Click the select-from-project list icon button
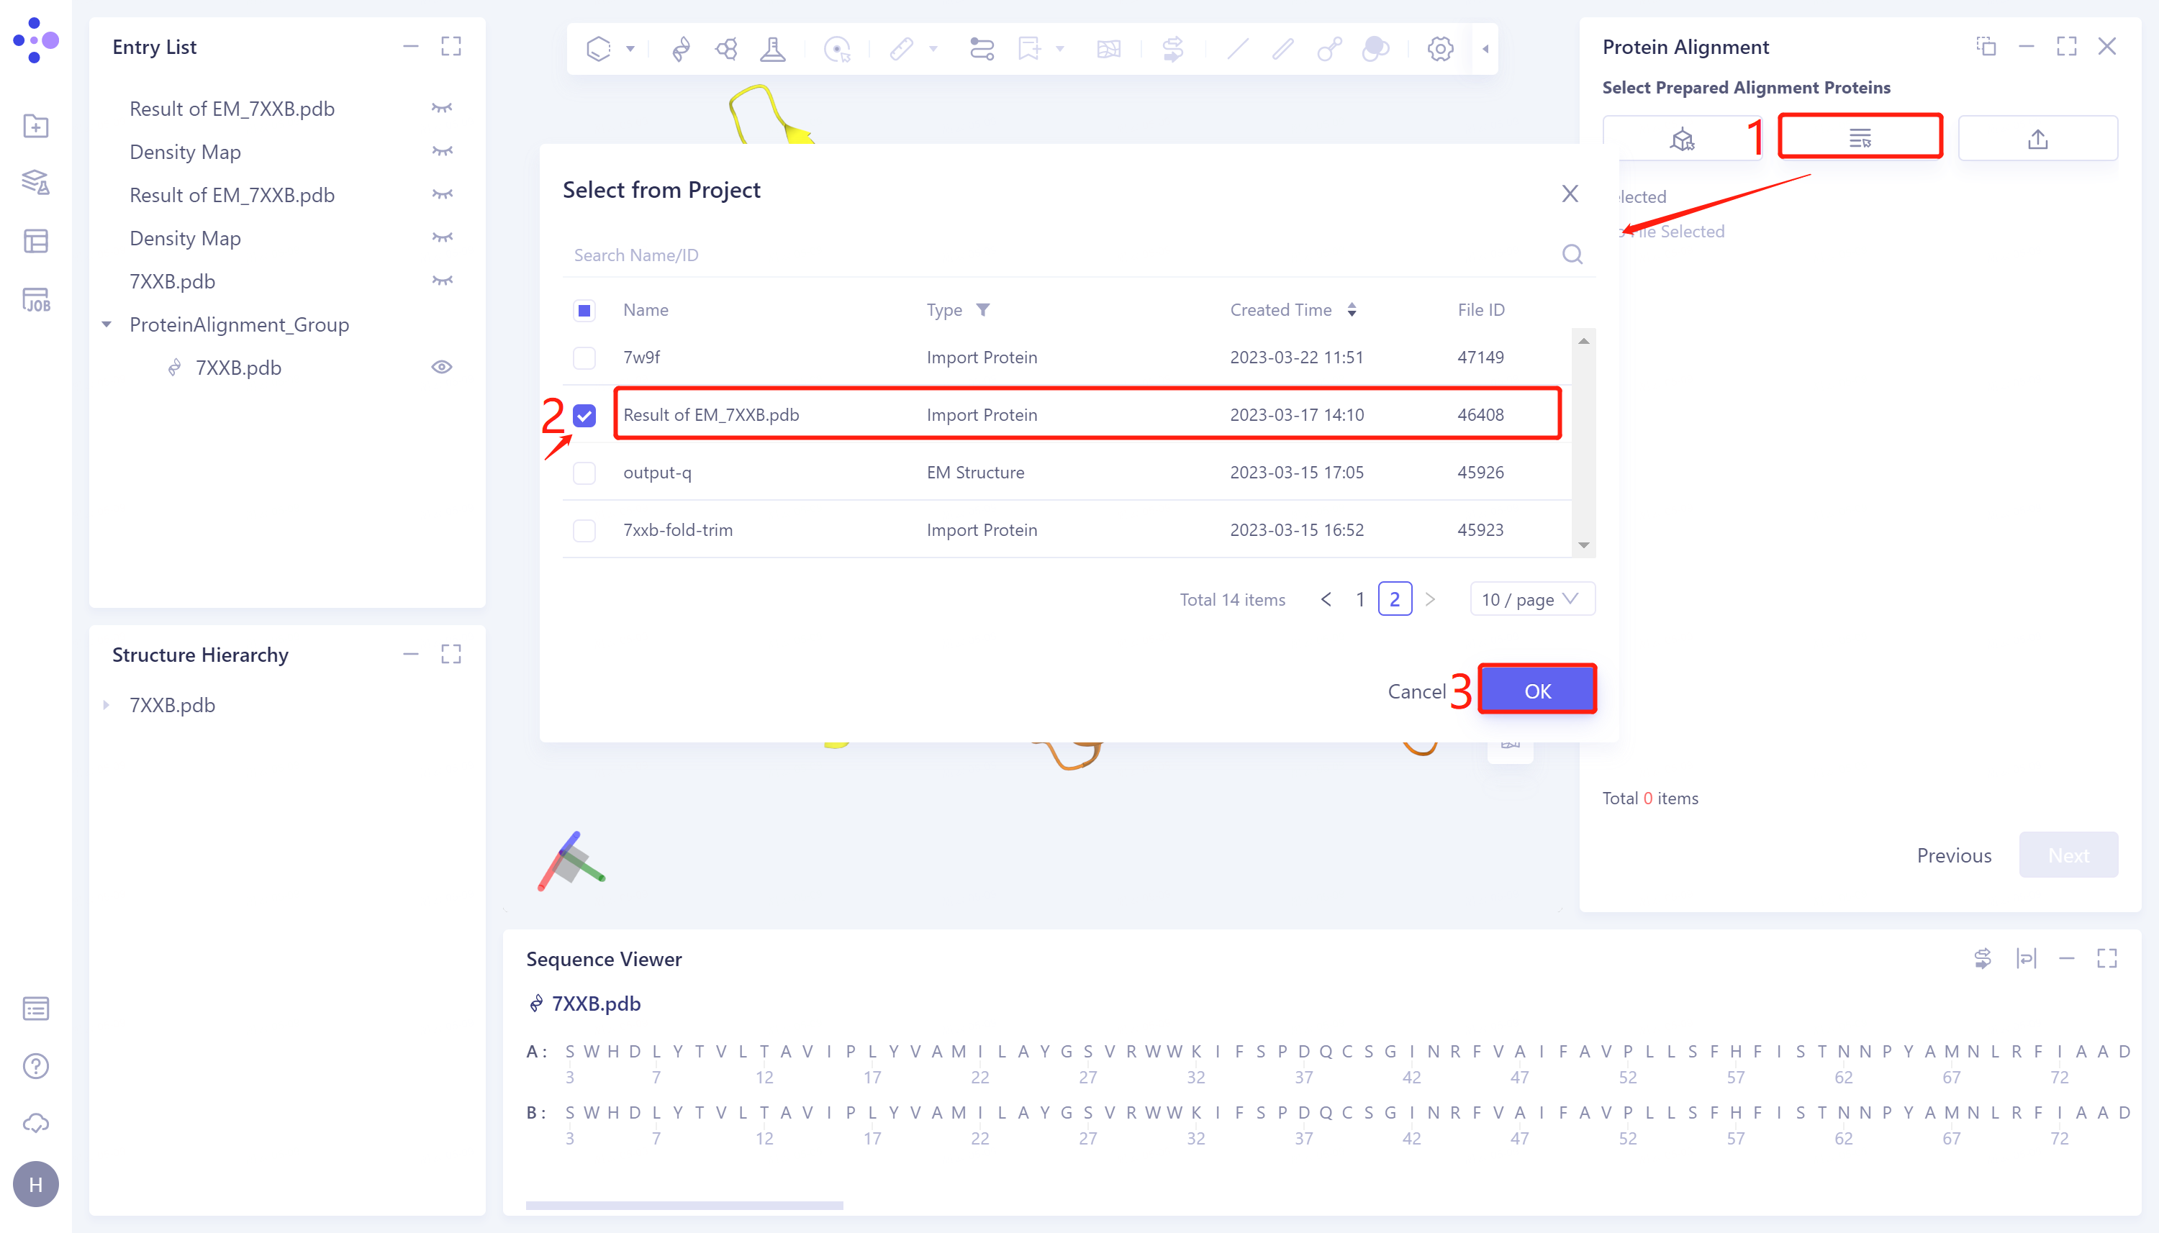The height and width of the screenshot is (1233, 2159). click(x=1859, y=138)
